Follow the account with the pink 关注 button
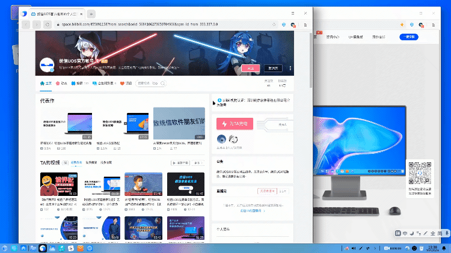451x253 pixels. (251, 68)
